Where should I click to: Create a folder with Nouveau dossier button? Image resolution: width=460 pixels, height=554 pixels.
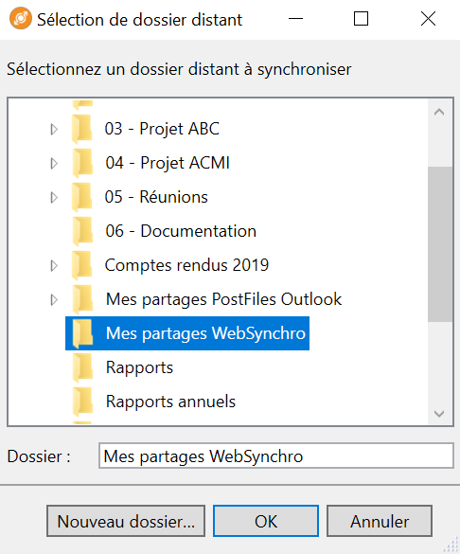(126, 521)
